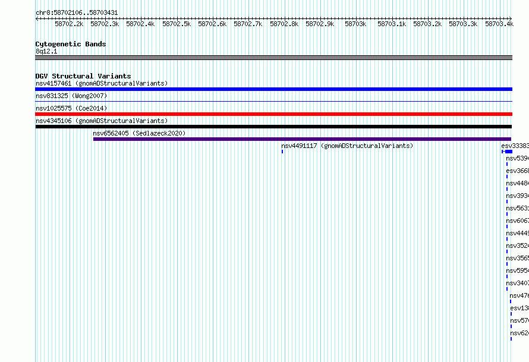The height and width of the screenshot is (362, 529).
Task: Click the 58702.3k ruler tick label
Action: 105,24
